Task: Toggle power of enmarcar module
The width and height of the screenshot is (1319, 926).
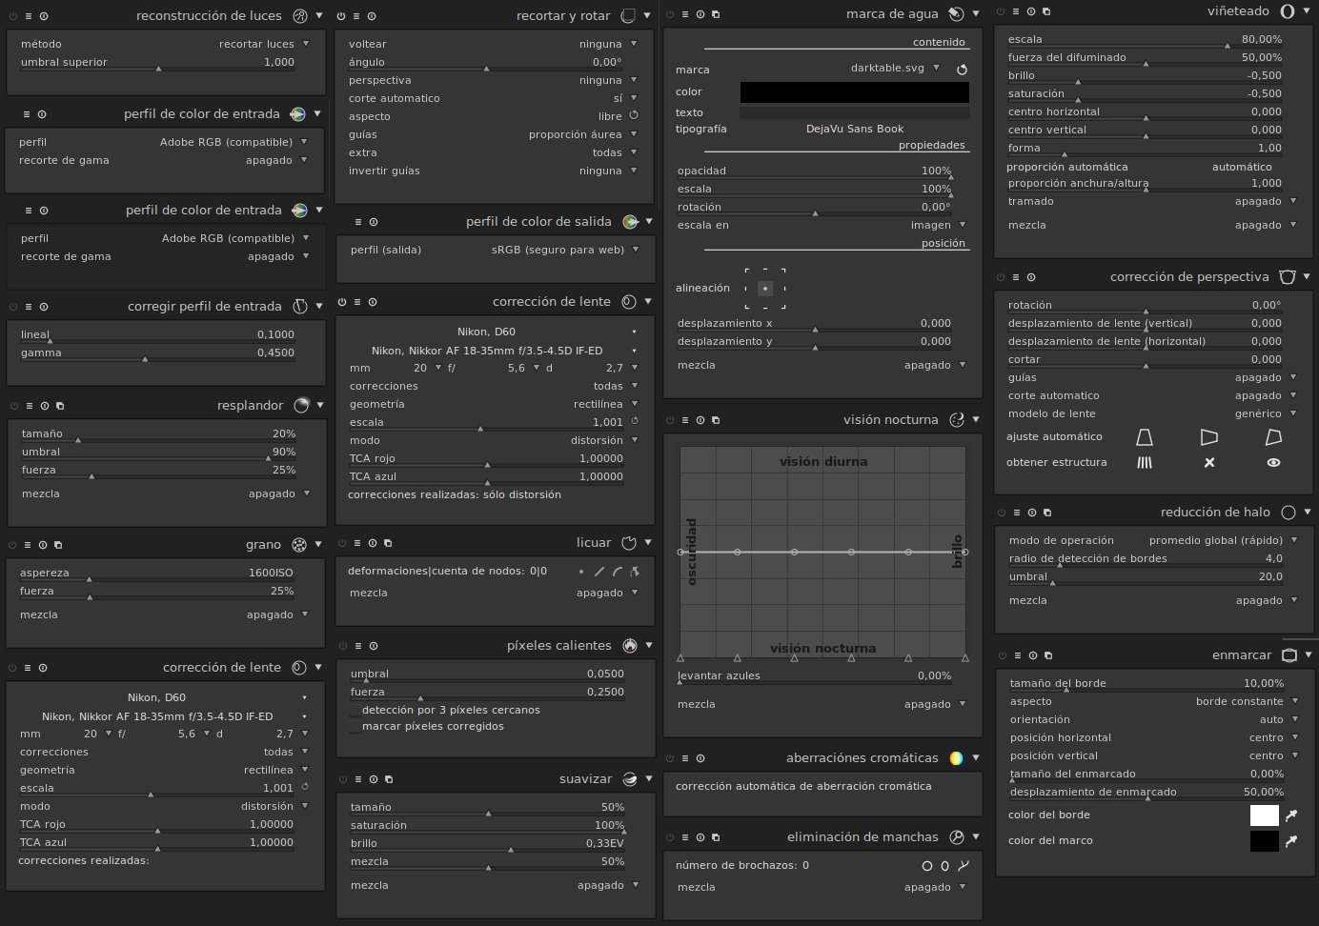Action: pos(1003,655)
